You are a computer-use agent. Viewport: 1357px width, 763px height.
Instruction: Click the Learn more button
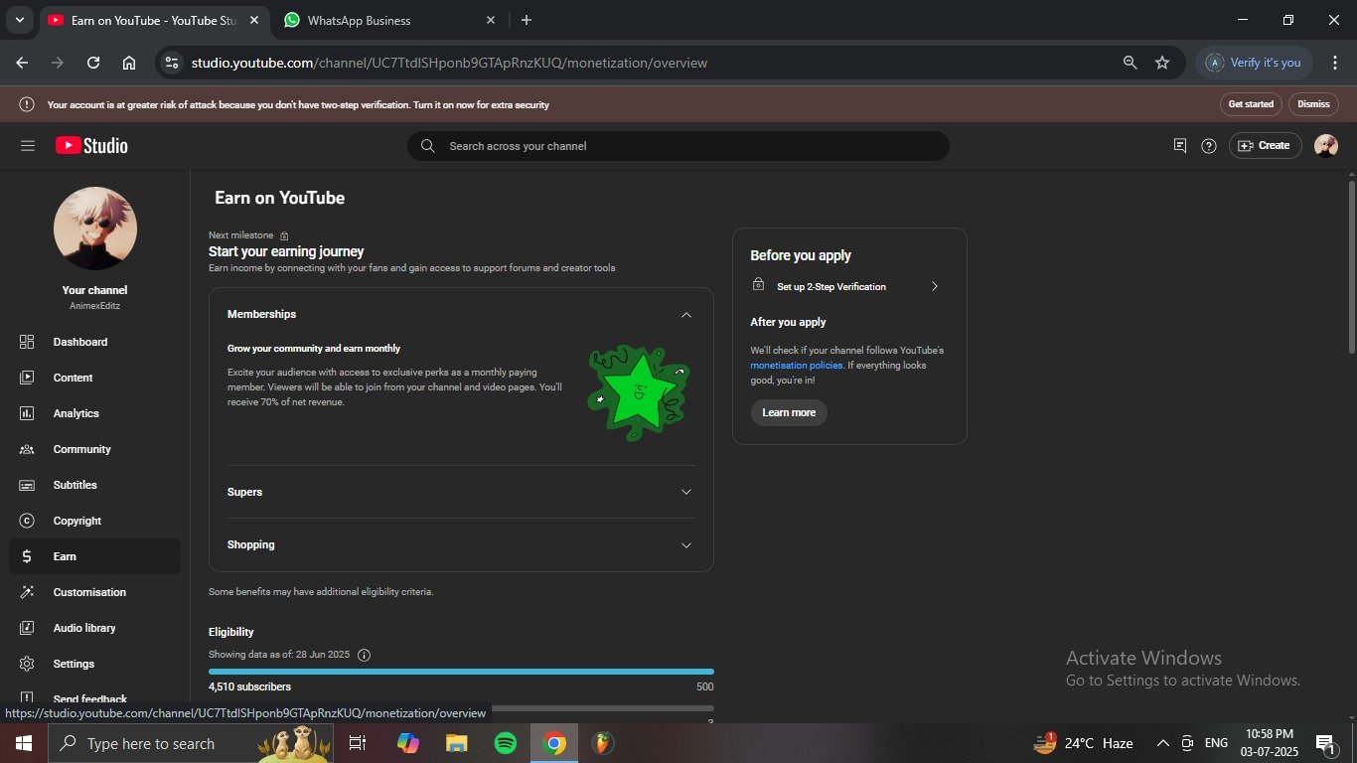[x=789, y=412]
